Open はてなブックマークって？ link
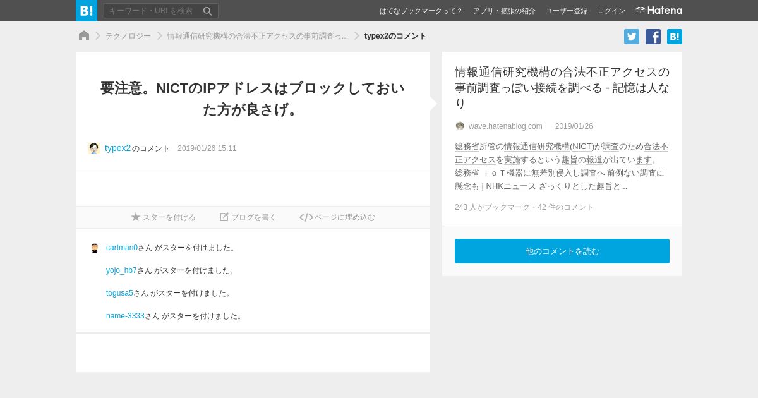 [421, 11]
